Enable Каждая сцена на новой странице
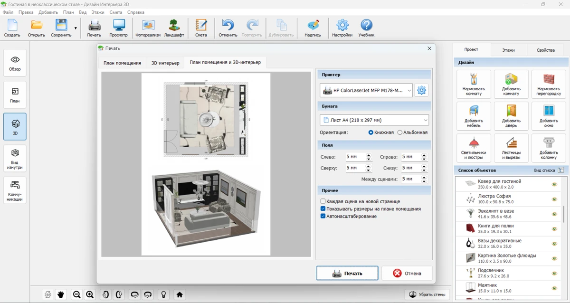The image size is (570, 303). pyautogui.click(x=323, y=201)
